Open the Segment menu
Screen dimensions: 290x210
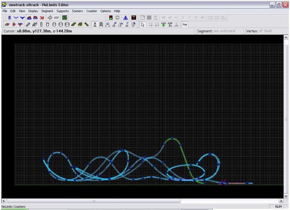click(47, 10)
